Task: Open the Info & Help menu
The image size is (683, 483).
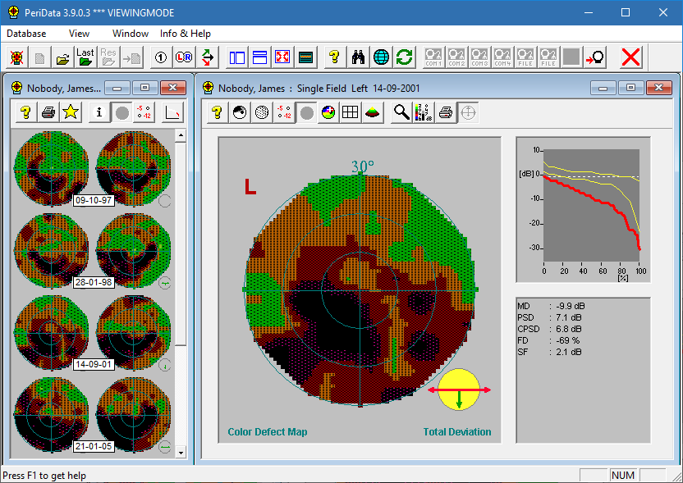Action: [x=186, y=34]
